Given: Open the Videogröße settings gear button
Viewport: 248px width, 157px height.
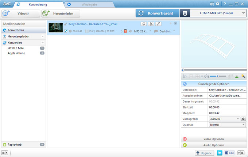Looking at the screenshot, I should [243, 119].
